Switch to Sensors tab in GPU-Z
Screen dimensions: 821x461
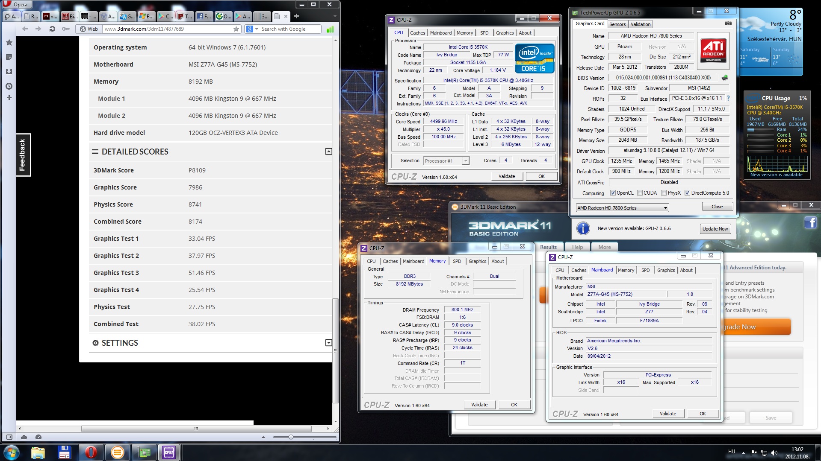[617, 24]
